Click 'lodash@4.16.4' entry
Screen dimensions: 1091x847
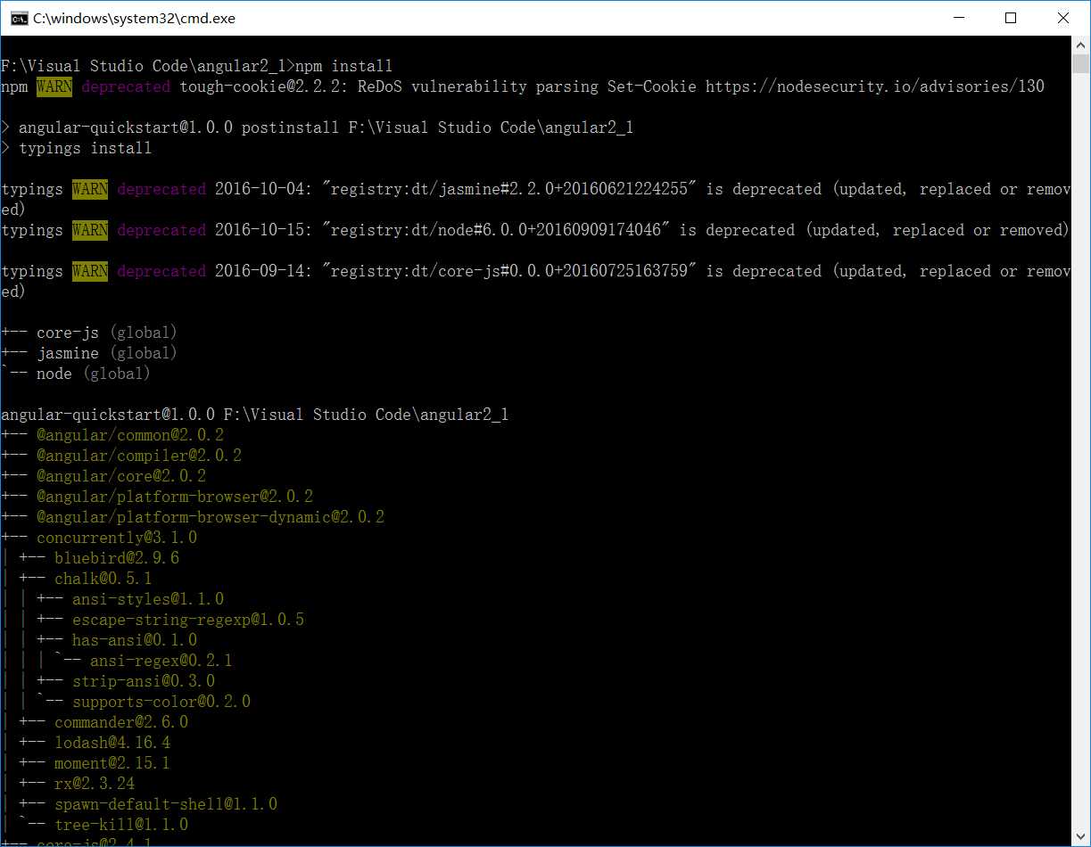pyautogui.click(x=112, y=743)
